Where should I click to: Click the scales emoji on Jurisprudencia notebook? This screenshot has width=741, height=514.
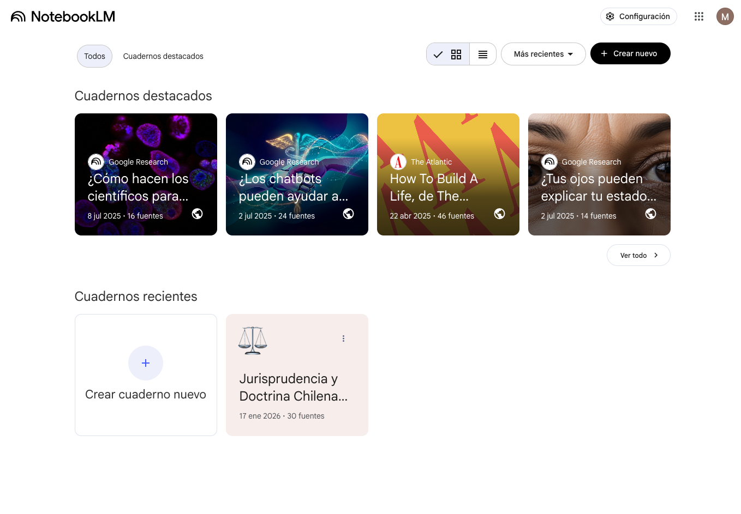pyautogui.click(x=253, y=341)
